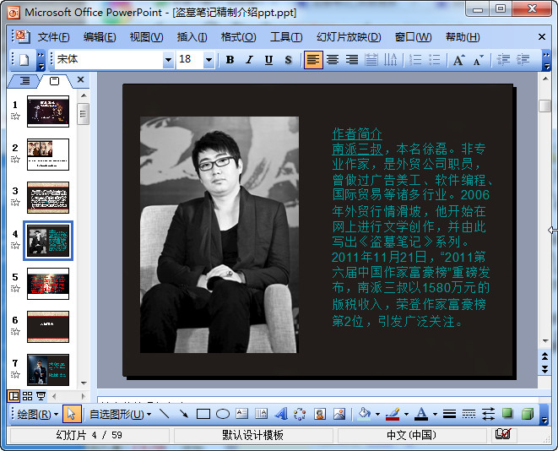
Task: Increase font size with large A icon
Action: (458, 60)
